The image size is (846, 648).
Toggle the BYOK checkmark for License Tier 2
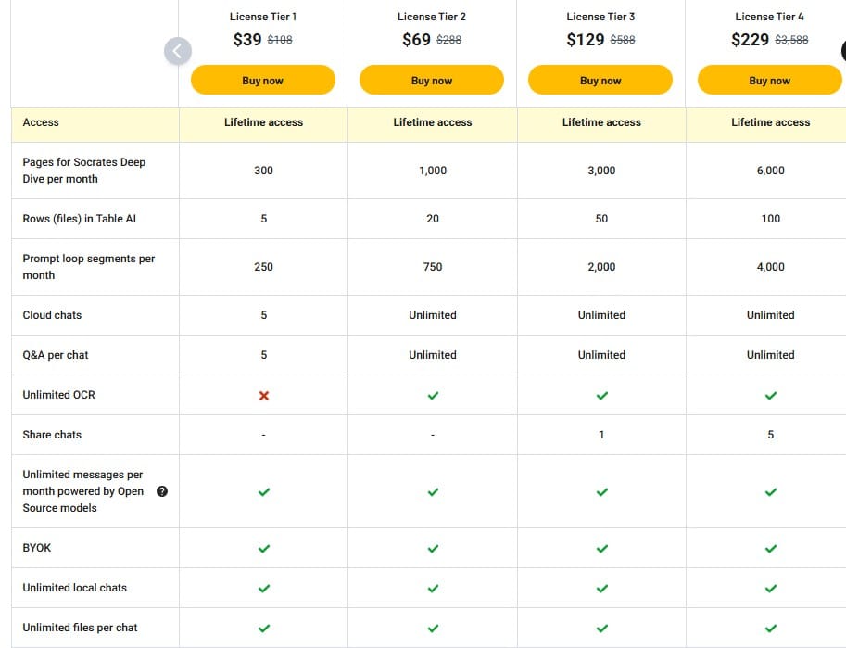tap(432, 548)
